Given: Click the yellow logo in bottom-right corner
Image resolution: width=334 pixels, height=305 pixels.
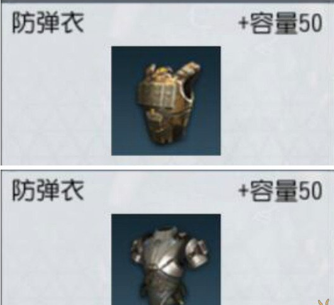Looking at the screenshot, I should coord(324,302).
